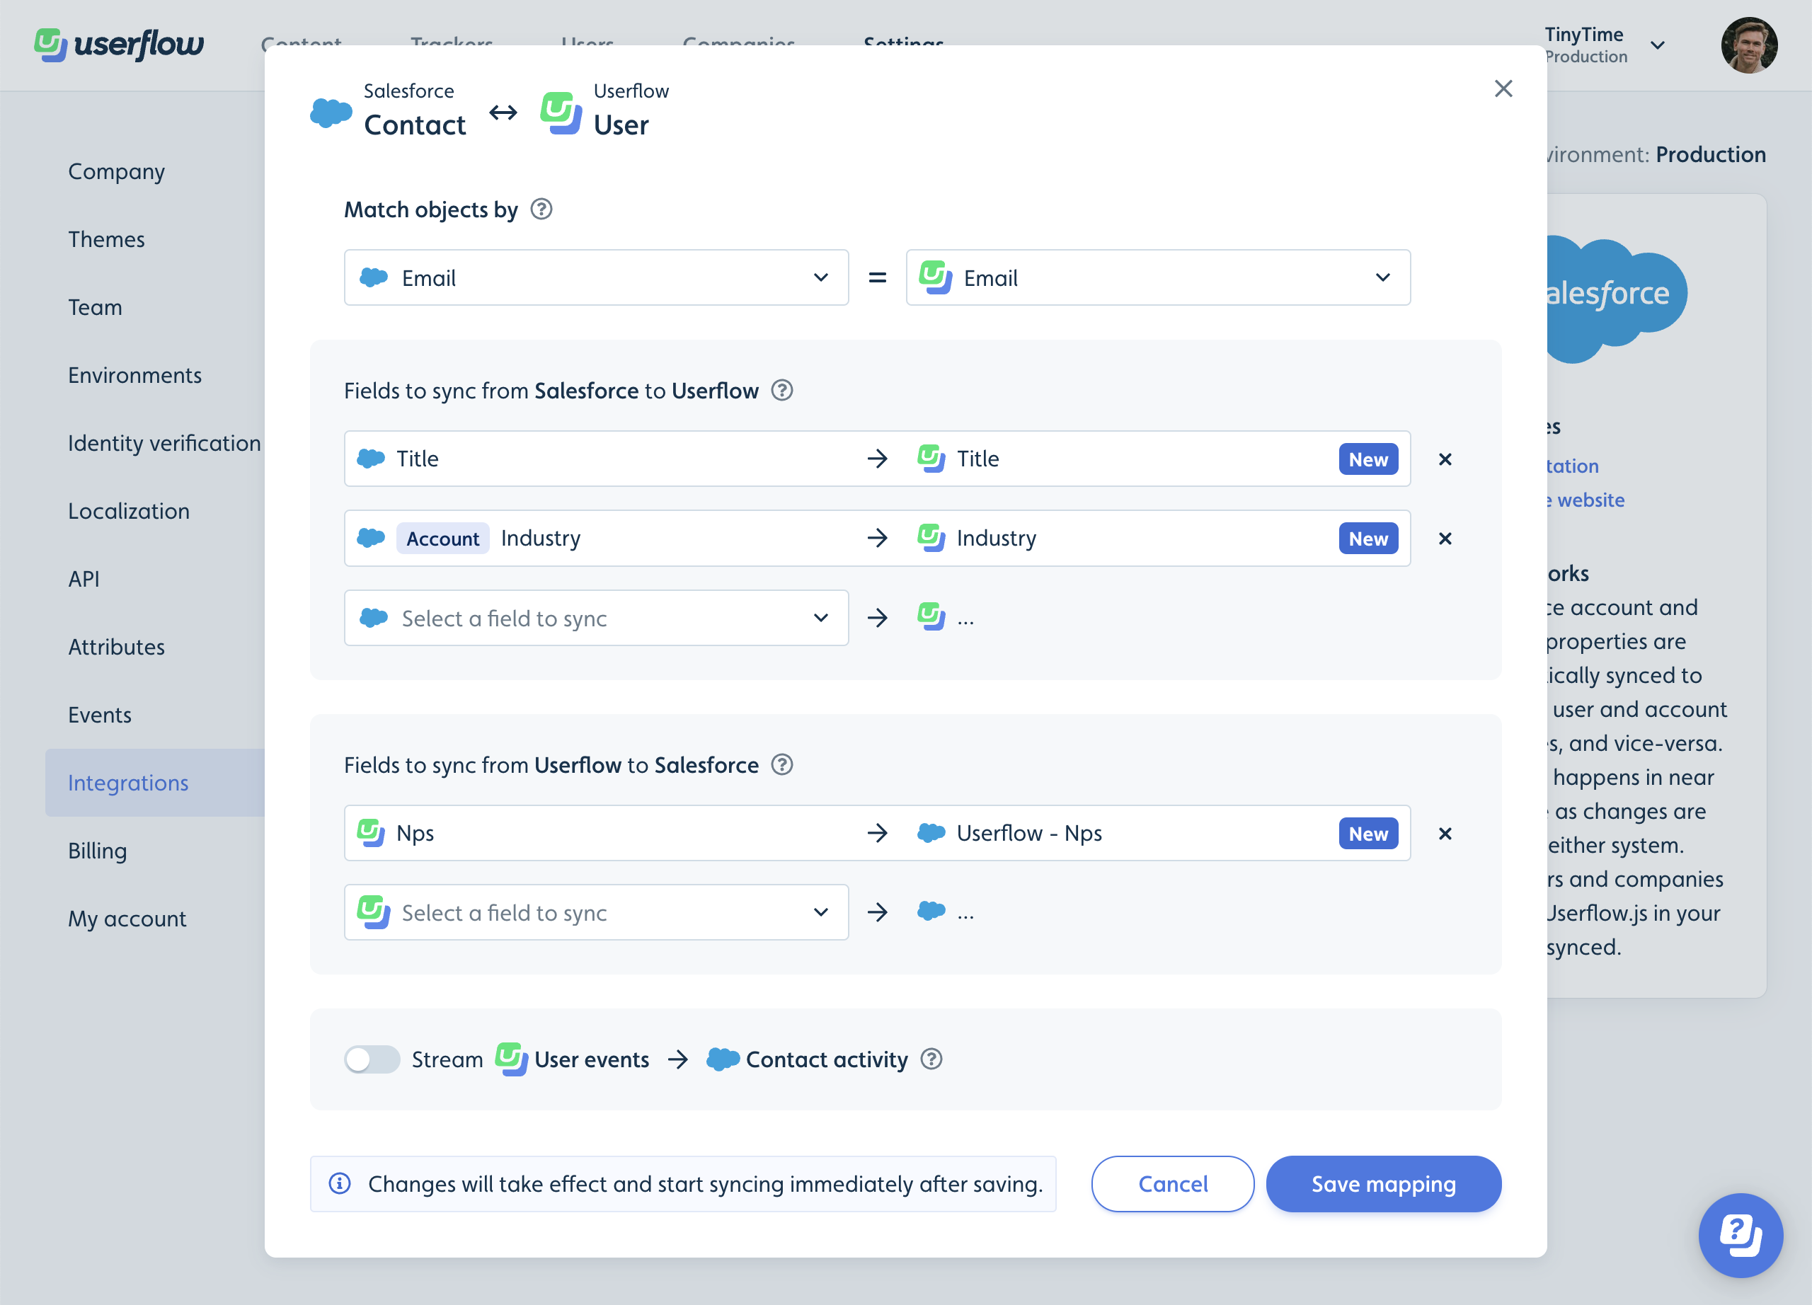The height and width of the screenshot is (1305, 1812).
Task: Open the website link behind the dialog
Action: [x=1586, y=500]
